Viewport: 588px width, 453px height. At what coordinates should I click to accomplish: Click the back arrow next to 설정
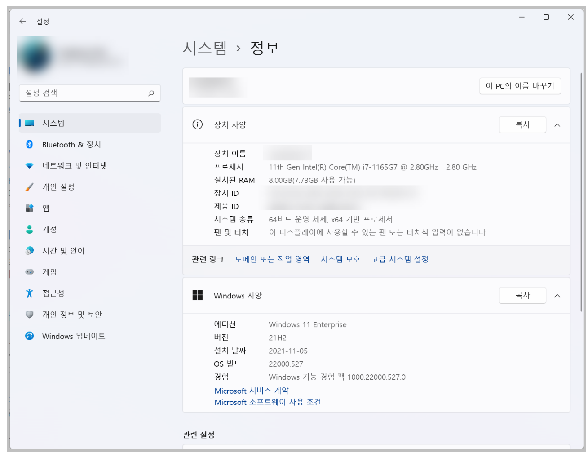tap(22, 22)
